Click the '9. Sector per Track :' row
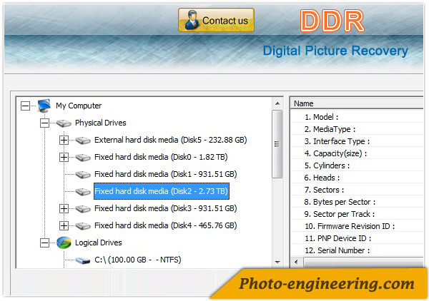This screenshot has height=301, width=429. 357,214
